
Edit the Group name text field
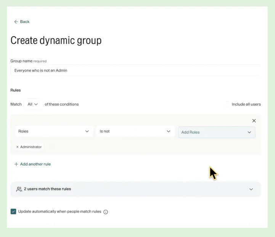point(135,70)
